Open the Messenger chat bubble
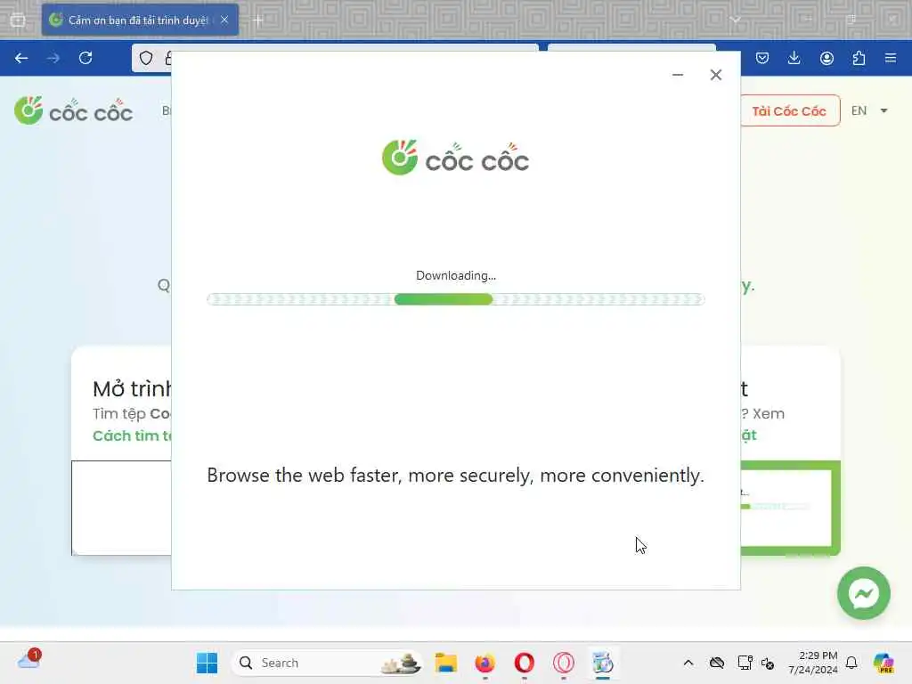The height and width of the screenshot is (684, 912). [864, 593]
